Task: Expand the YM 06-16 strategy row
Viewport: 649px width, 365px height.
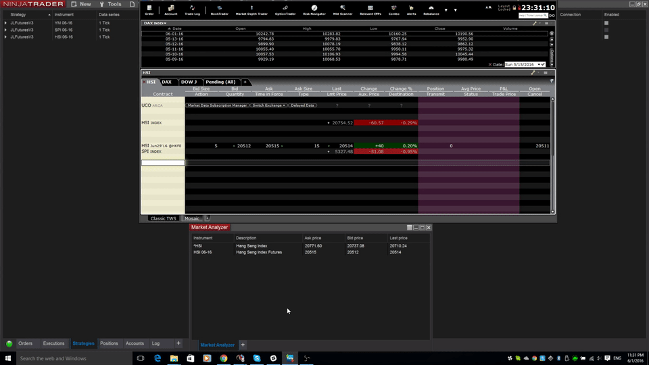Action: [5, 23]
